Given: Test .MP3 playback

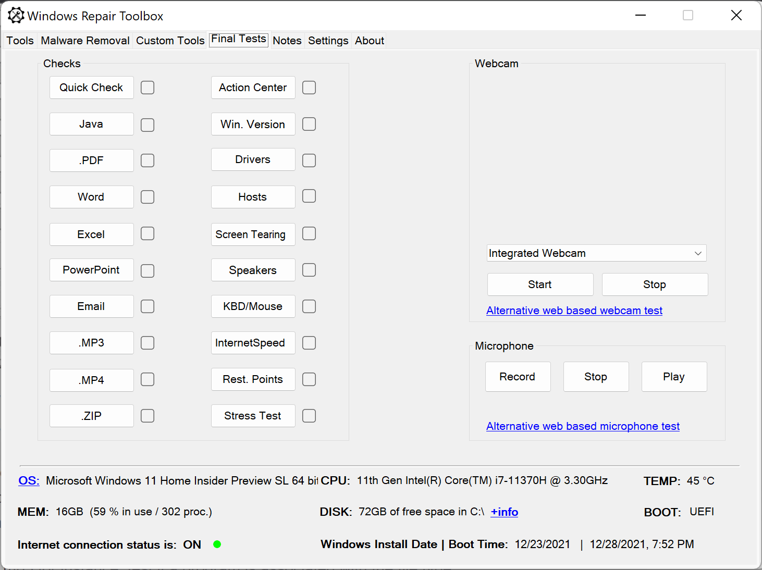Looking at the screenshot, I should (92, 343).
